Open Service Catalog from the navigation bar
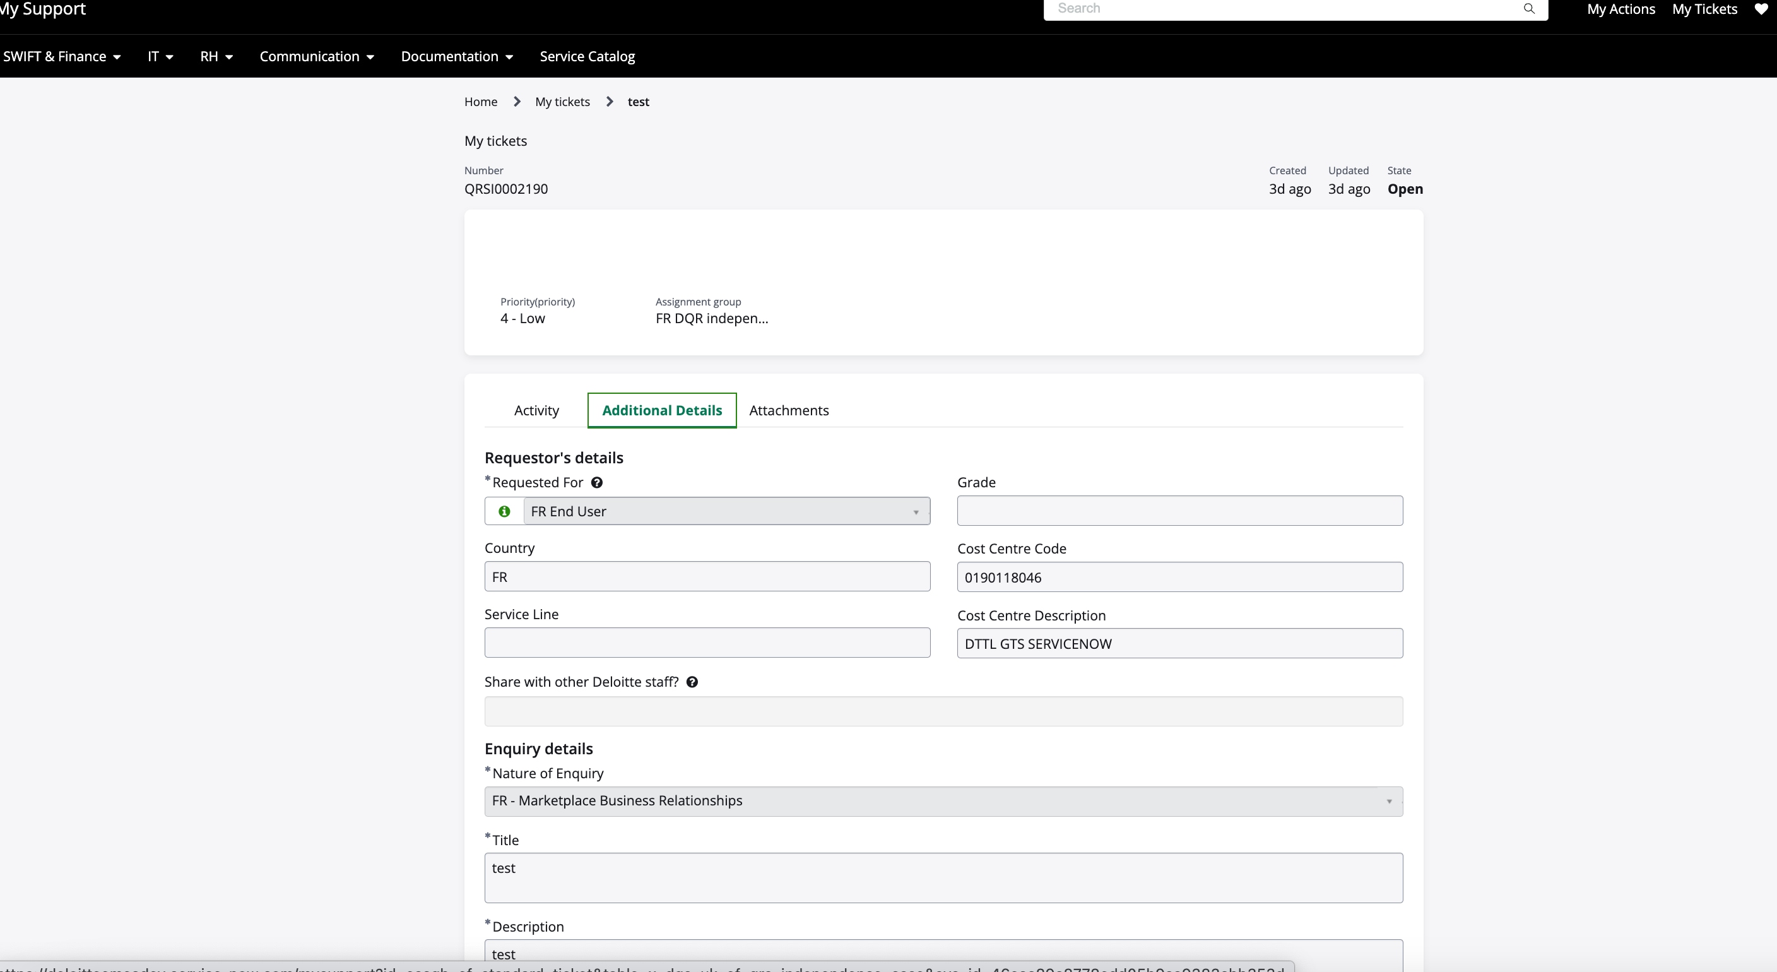 (x=587, y=57)
